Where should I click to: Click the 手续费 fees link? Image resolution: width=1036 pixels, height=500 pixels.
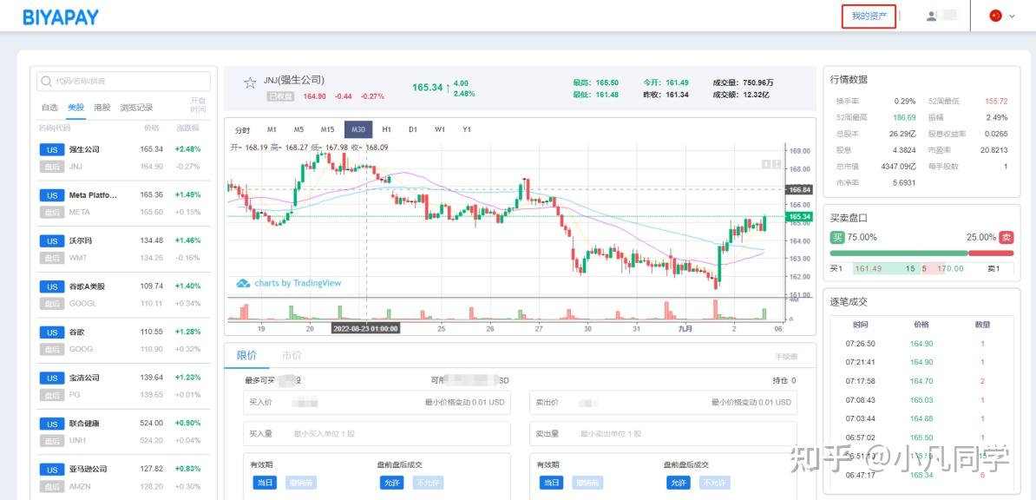(782, 355)
